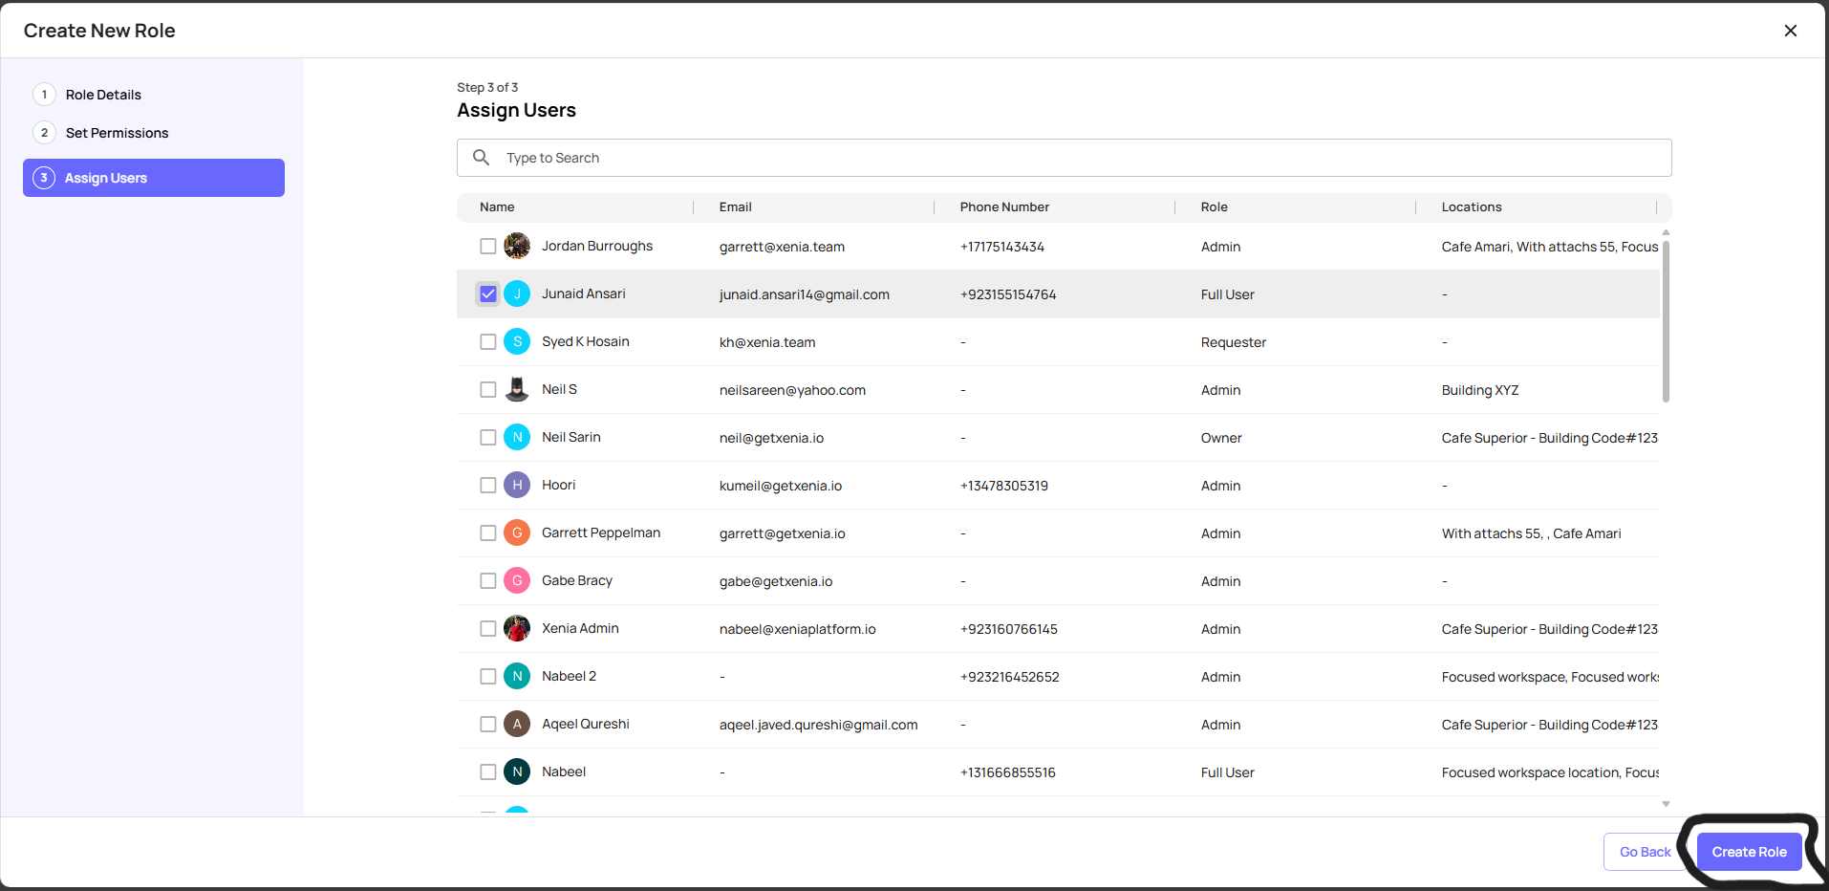
Task: Click Gabe Bracy's pink G avatar
Action: coord(517,581)
